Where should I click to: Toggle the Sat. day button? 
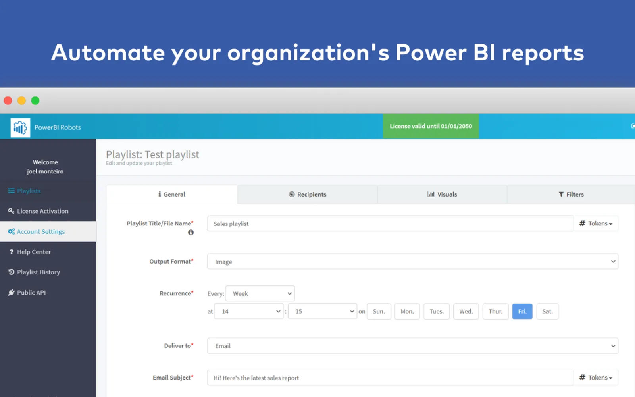547,311
